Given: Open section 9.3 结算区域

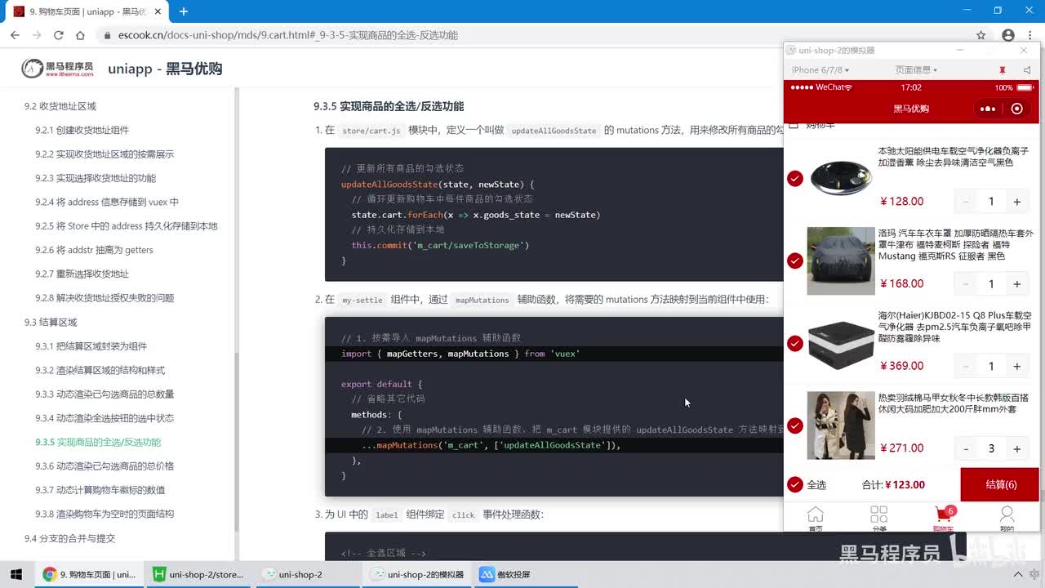Looking at the screenshot, I should point(51,323).
